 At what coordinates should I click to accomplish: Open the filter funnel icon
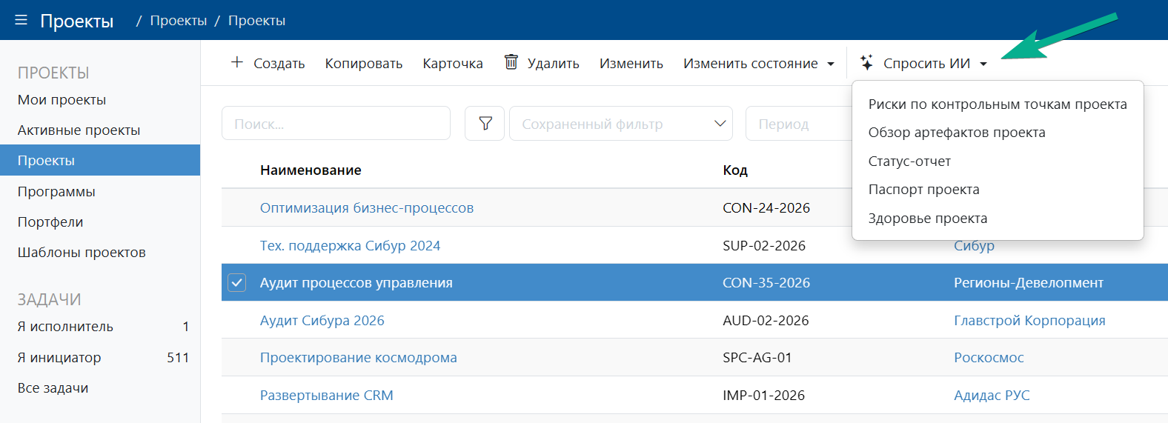485,123
